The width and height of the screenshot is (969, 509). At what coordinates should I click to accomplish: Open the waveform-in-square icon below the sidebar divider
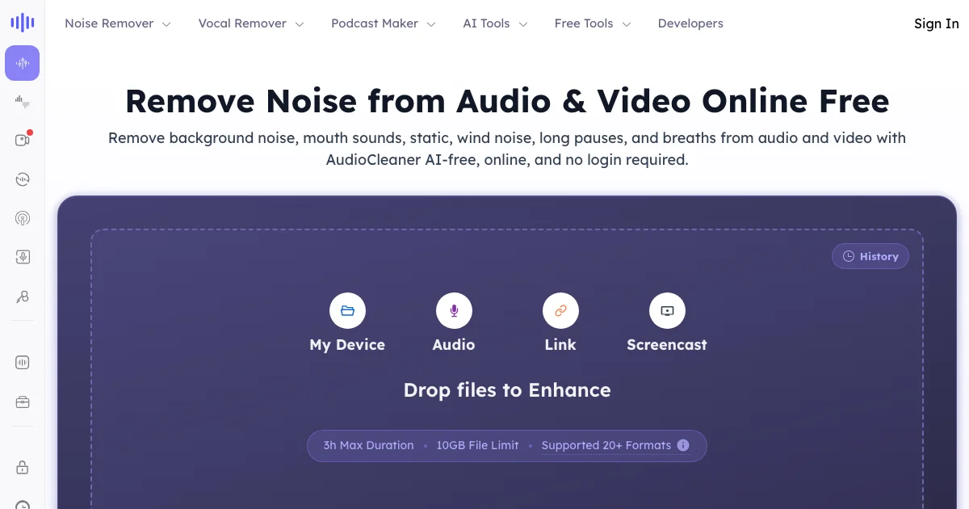tap(23, 363)
